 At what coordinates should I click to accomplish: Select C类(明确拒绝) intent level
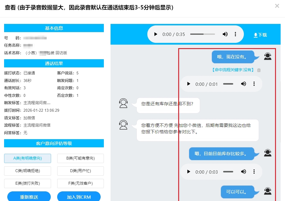tap(27, 171)
